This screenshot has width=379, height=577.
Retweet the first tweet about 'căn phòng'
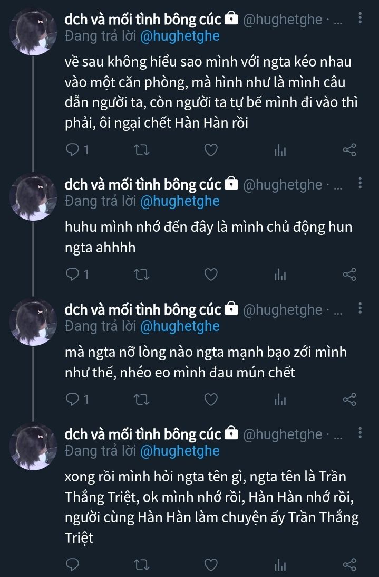[142, 150]
